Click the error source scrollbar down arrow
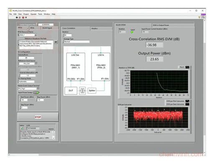The height and width of the screenshot is (164, 214). click(x=53, y=138)
